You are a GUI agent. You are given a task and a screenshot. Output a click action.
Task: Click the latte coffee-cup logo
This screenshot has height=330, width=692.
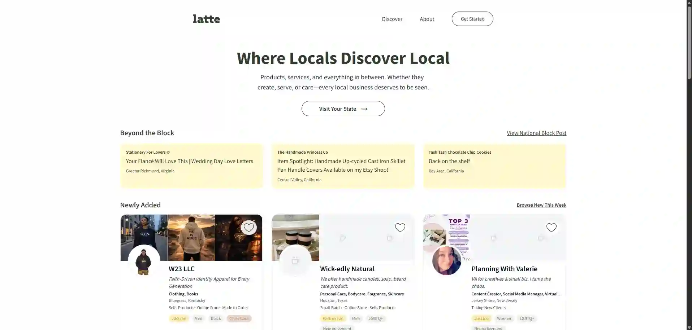click(x=206, y=19)
